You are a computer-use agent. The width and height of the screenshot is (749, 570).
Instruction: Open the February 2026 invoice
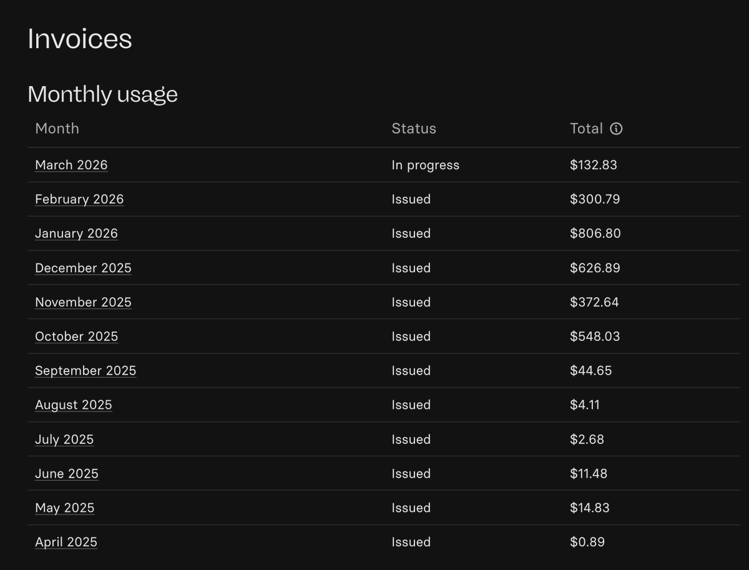79,199
